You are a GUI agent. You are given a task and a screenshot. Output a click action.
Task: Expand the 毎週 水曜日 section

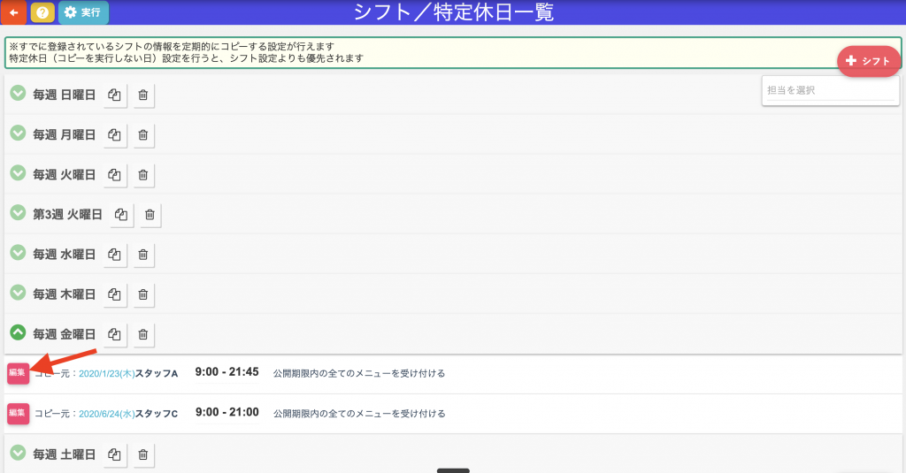click(x=18, y=252)
